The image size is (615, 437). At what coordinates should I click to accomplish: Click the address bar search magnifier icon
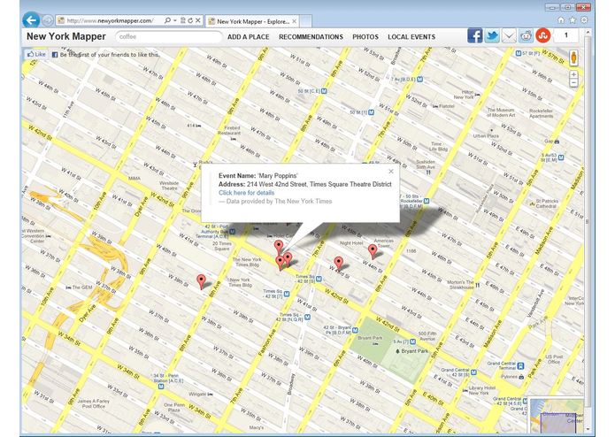(x=167, y=20)
